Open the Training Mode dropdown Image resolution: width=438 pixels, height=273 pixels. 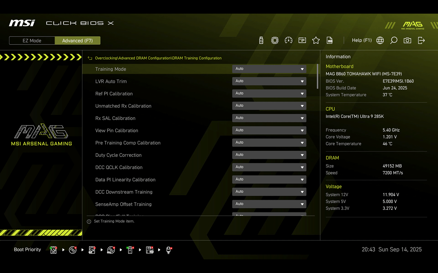[x=269, y=69]
